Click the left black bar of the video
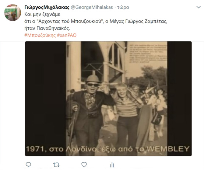 coord(46,98)
